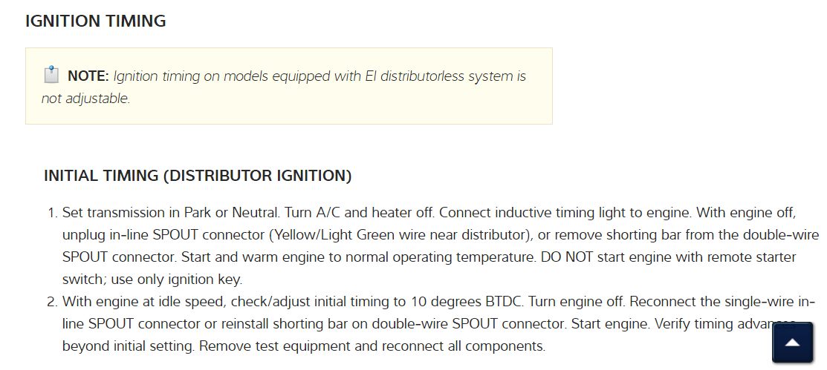Click the Initial Timing (Distributor Ignition) subheading

click(x=198, y=176)
